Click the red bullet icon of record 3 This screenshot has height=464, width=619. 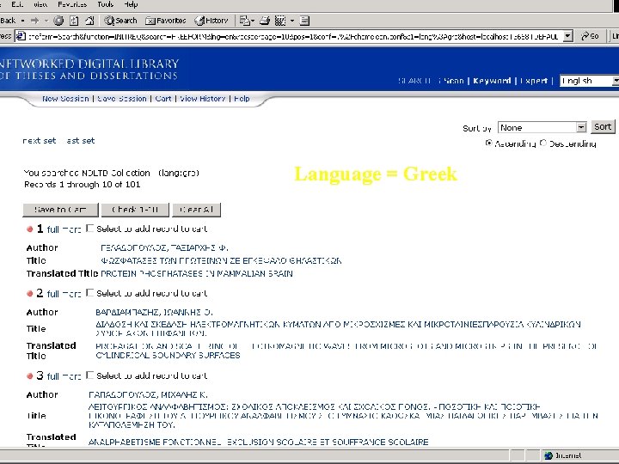click(x=29, y=376)
